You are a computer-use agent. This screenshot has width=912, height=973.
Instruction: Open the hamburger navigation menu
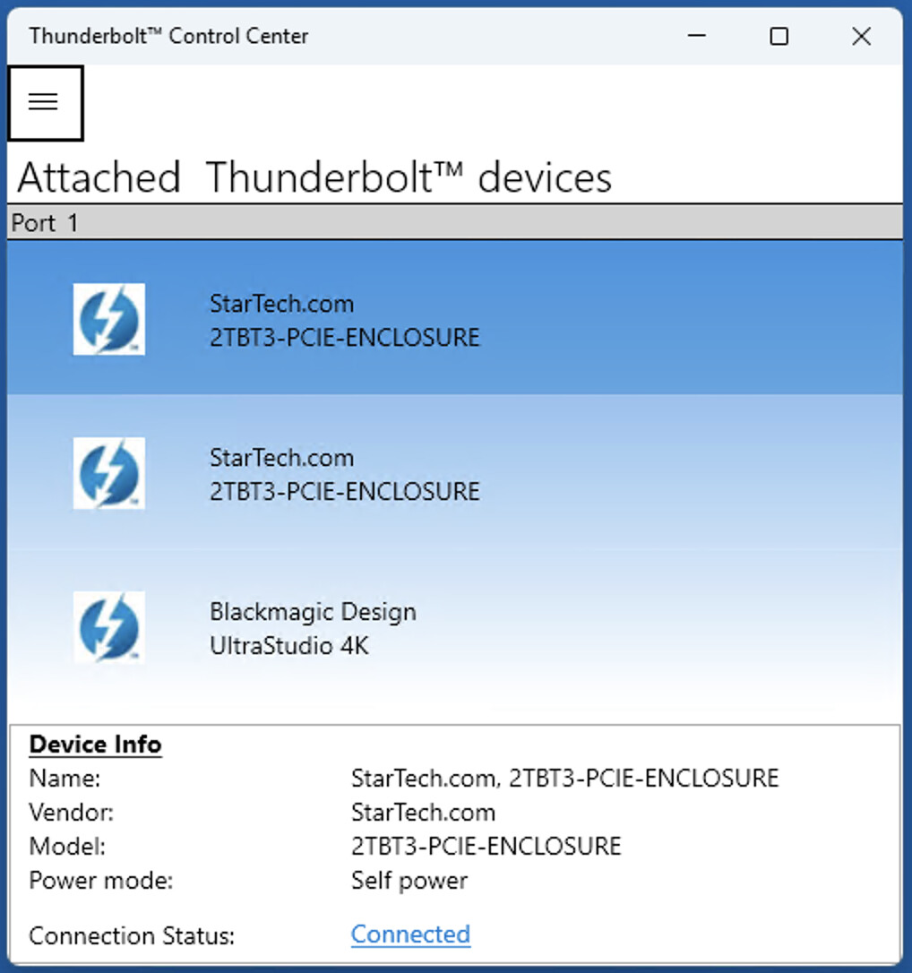point(44,102)
